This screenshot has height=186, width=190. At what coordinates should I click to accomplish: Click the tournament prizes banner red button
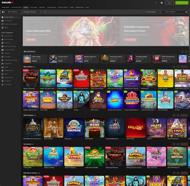point(130,40)
